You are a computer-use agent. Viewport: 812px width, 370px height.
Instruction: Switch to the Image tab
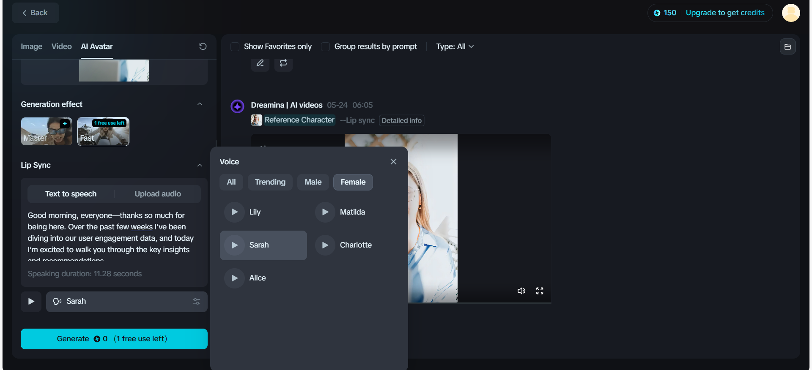[32, 46]
